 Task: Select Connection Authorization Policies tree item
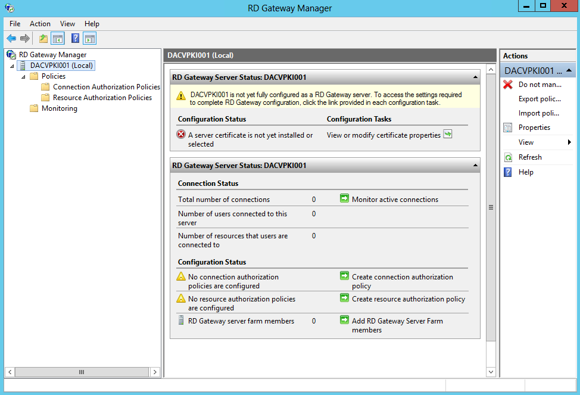pyautogui.click(x=107, y=87)
